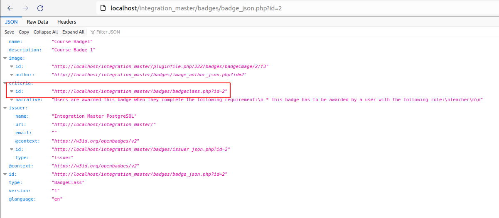
Task: Click the "narrative:" key label
Action: tap(29, 99)
